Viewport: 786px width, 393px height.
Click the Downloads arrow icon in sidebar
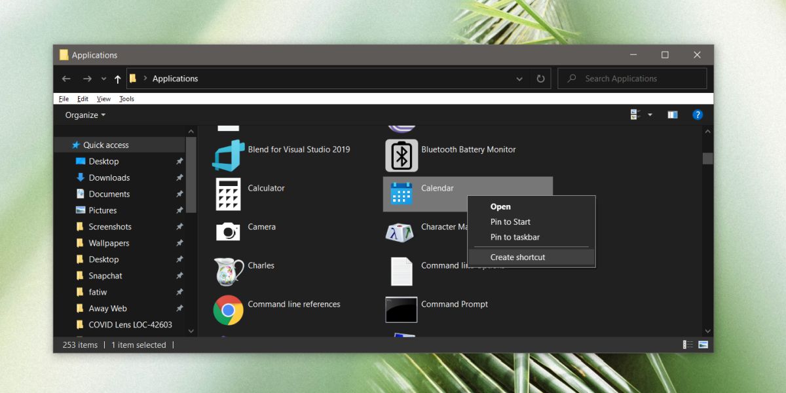pos(81,178)
